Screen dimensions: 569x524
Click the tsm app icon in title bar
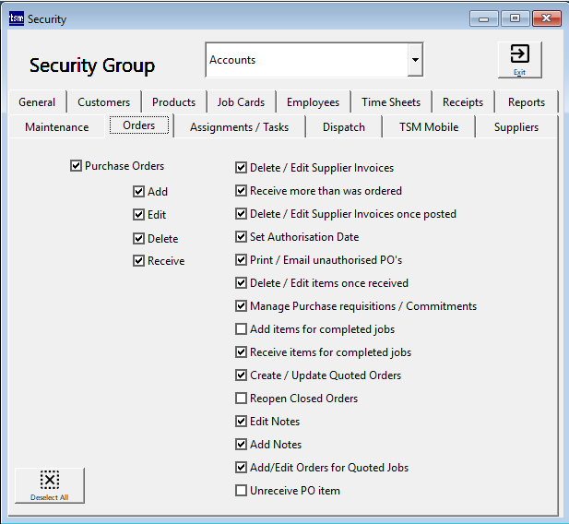coord(16,18)
